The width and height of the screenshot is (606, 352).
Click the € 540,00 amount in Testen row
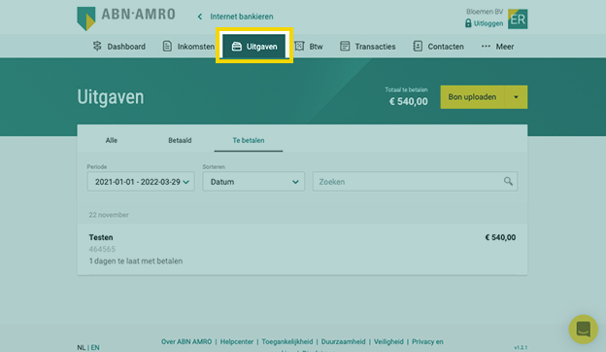click(x=500, y=237)
